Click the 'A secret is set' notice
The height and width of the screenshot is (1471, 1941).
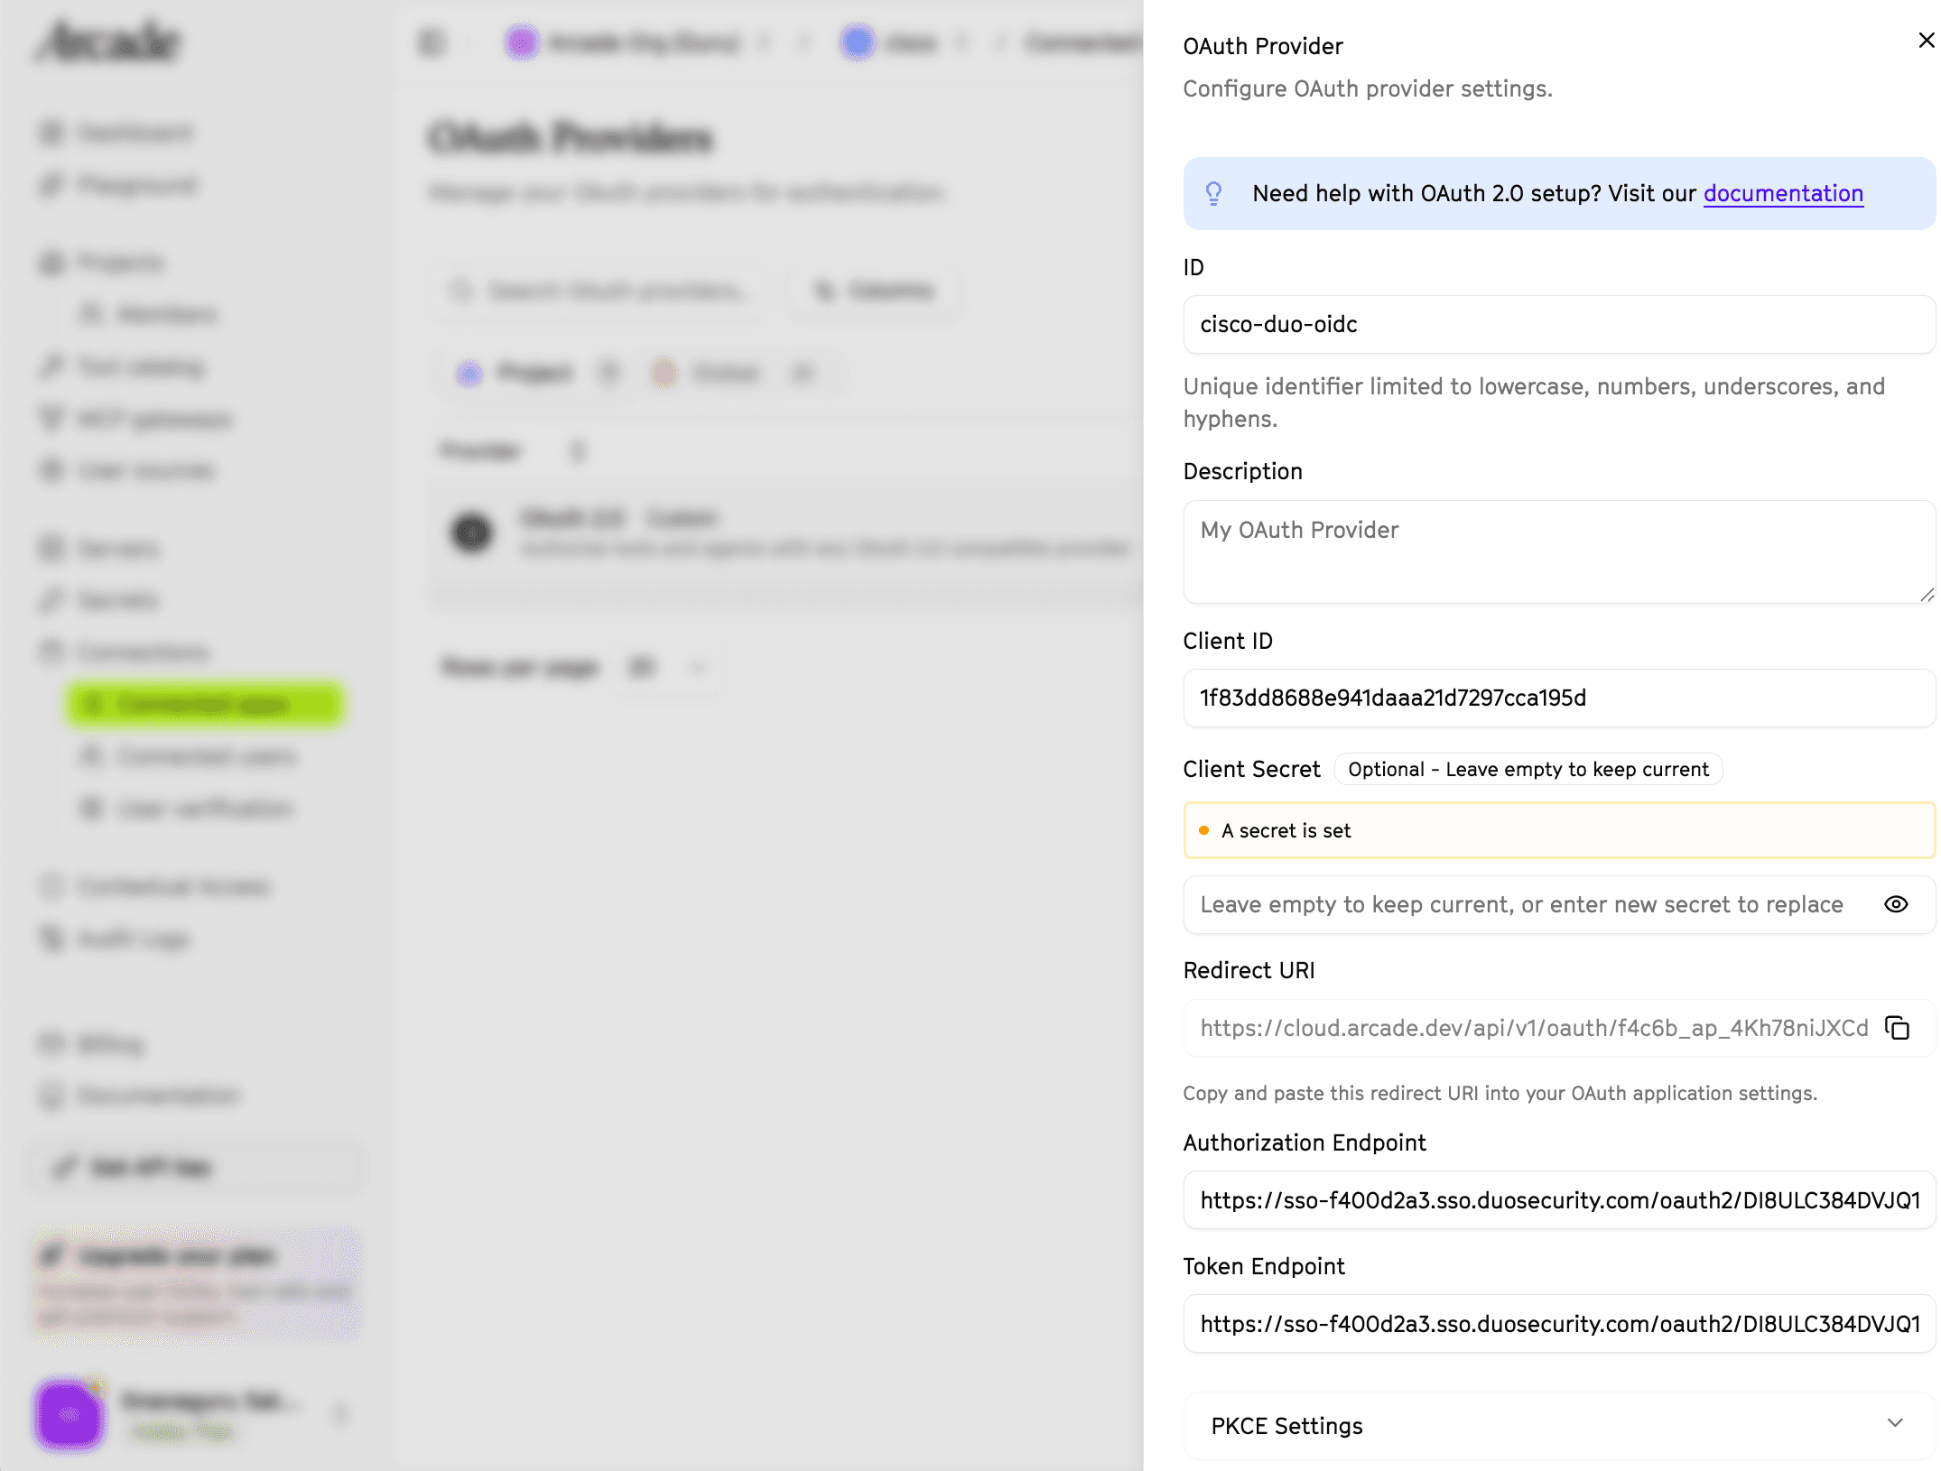1559,831
